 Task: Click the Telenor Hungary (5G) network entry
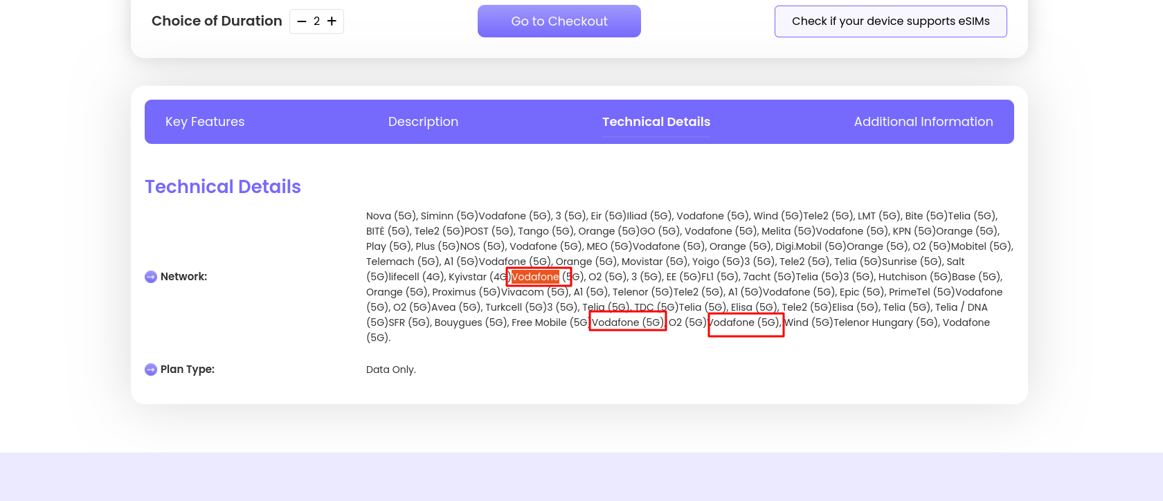coord(885,322)
